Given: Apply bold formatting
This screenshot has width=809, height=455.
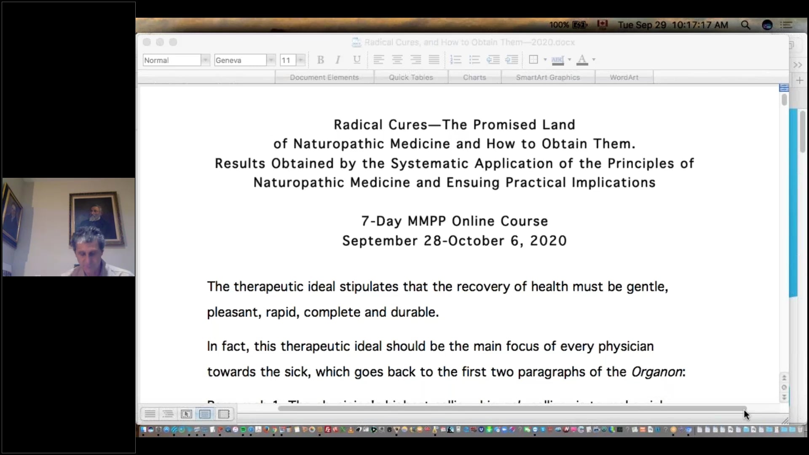Looking at the screenshot, I should coord(321,60).
